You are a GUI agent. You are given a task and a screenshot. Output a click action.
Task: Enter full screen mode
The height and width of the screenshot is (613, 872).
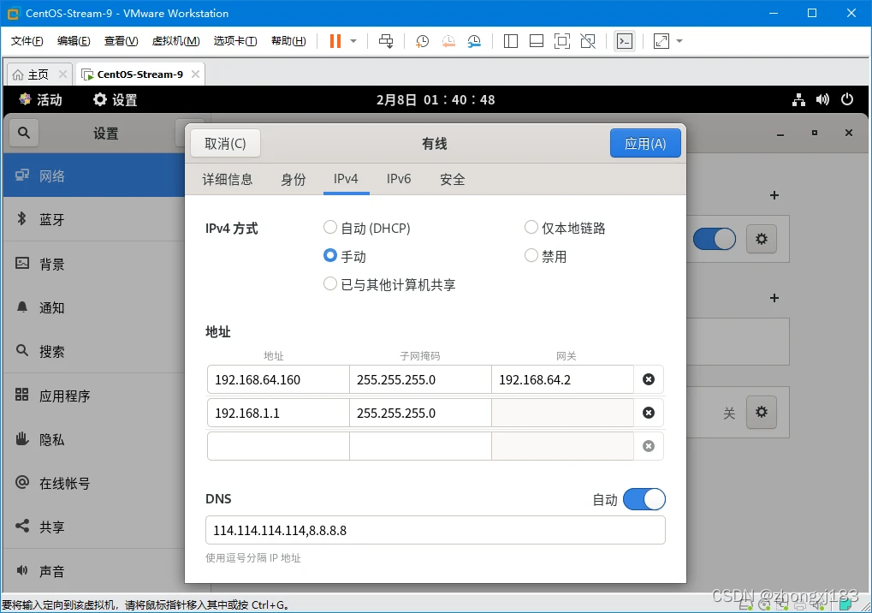pyautogui.click(x=561, y=40)
